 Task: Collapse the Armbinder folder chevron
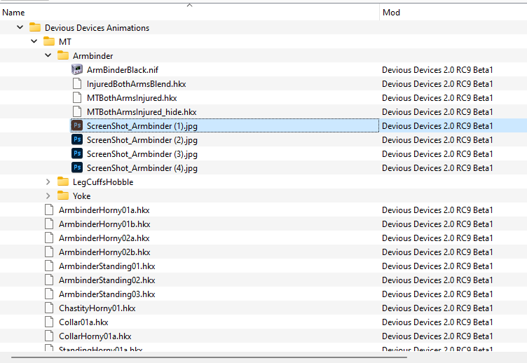click(x=48, y=55)
